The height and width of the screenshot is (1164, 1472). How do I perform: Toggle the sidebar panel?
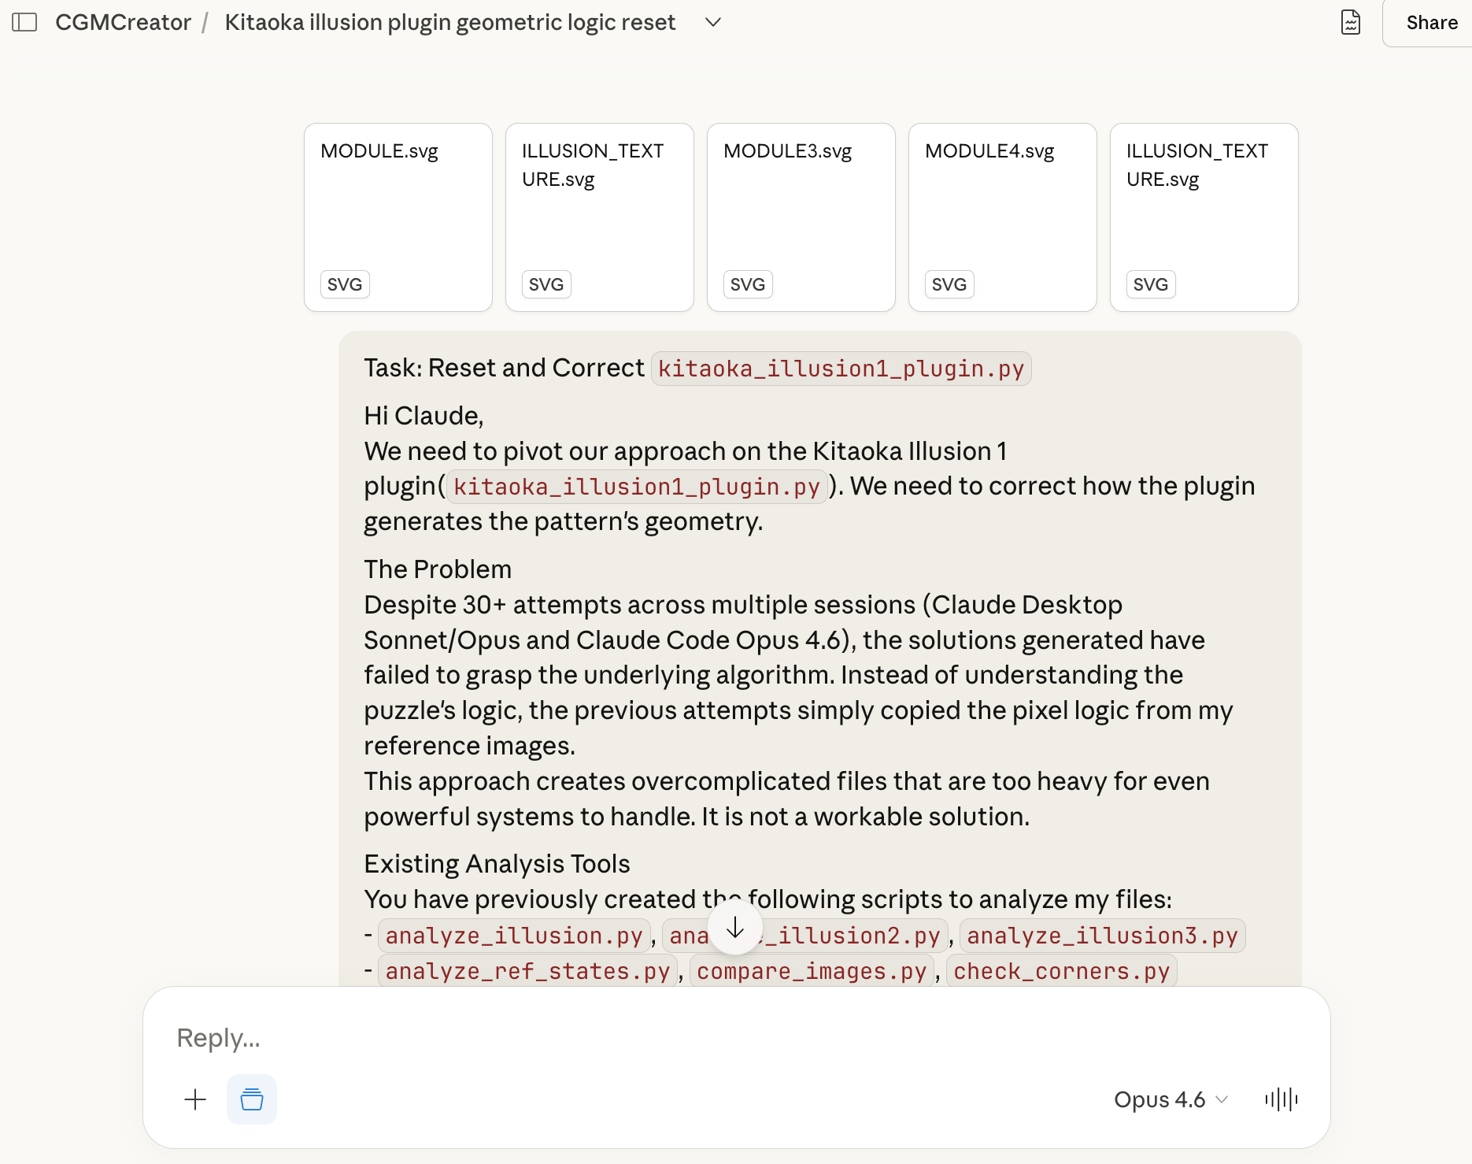pos(26,22)
